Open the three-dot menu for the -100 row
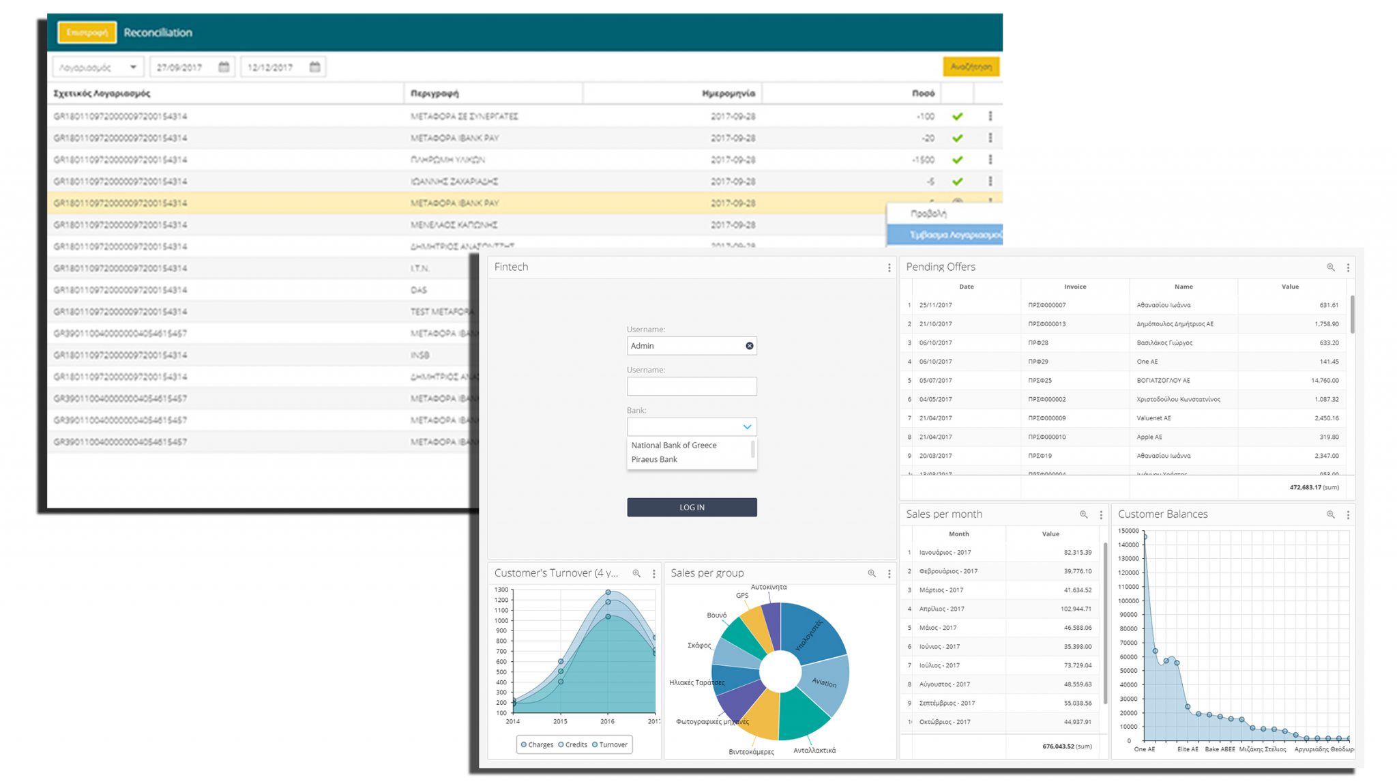Viewport: 1397px width, 784px height. click(990, 117)
